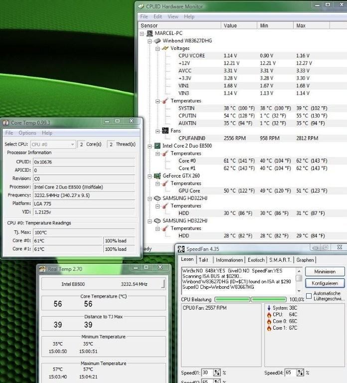Click the Frequency field in Core Temp
Viewport: 347px width, 383px height.
click(x=84, y=195)
